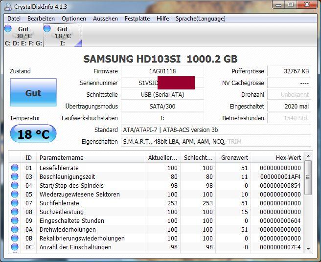The width and height of the screenshot is (321, 262).
Task: Click the Hex-Wert column header
Action: click(277, 157)
